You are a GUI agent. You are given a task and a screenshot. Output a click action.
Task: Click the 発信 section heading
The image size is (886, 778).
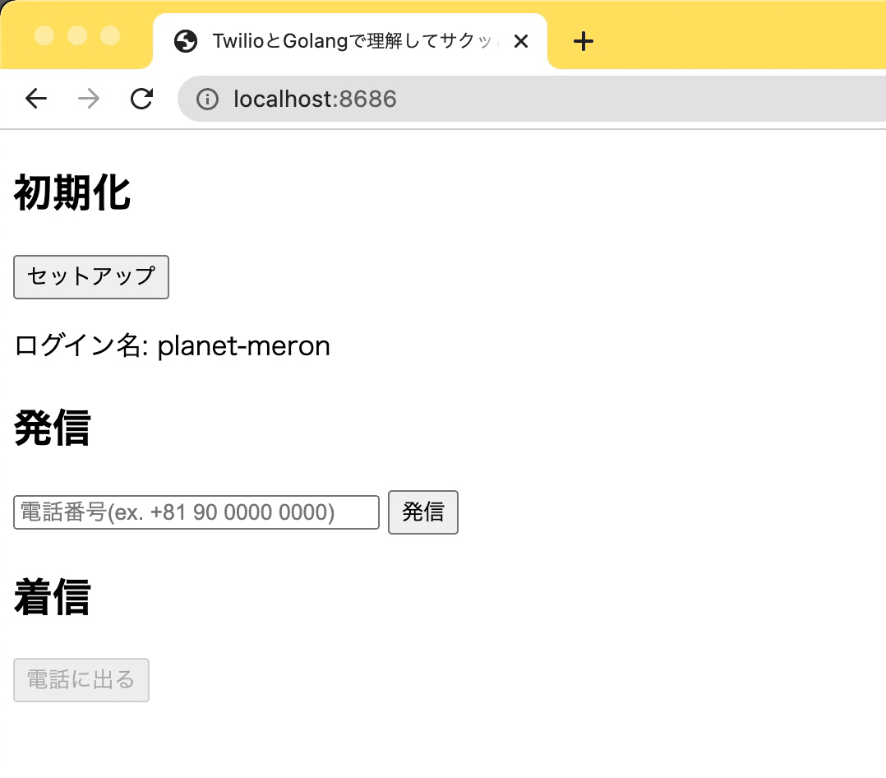coord(52,428)
